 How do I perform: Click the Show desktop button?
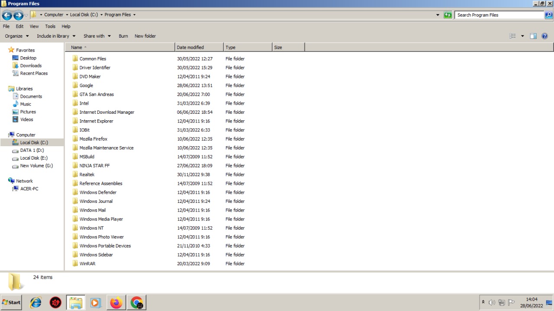tap(549, 303)
